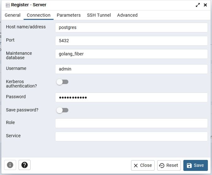Click the server icon in the title
The image size is (212, 175).
pos(8,5)
